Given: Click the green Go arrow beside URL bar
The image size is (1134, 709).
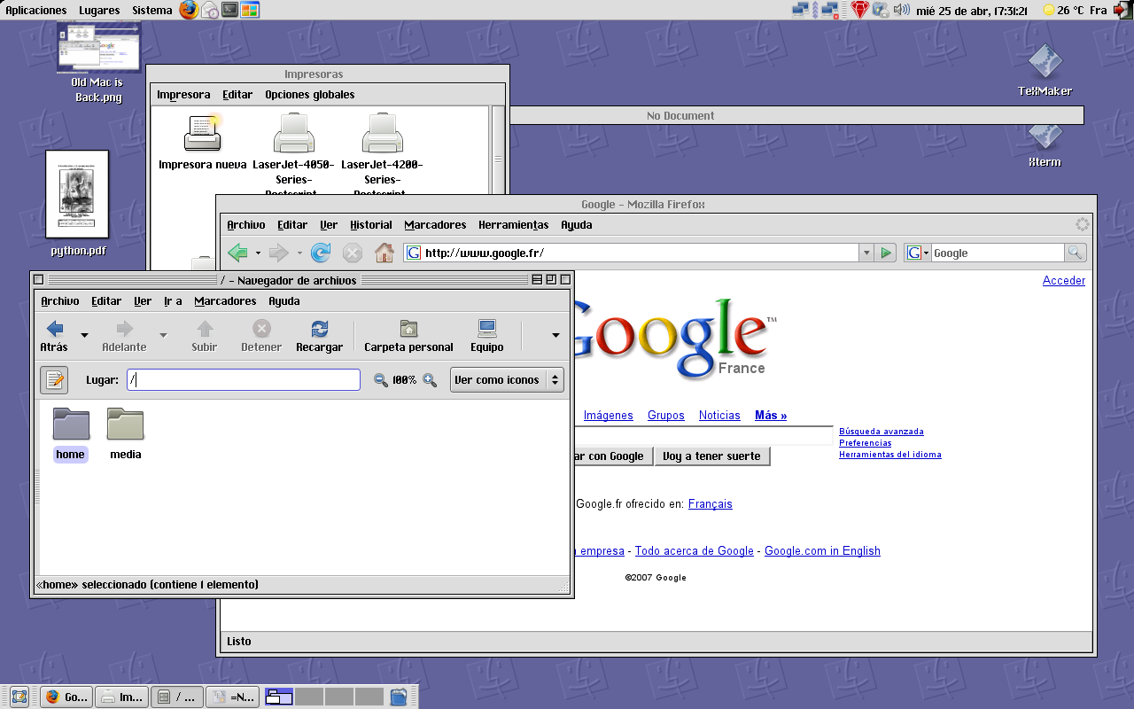Looking at the screenshot, I should tap(885, 253).
